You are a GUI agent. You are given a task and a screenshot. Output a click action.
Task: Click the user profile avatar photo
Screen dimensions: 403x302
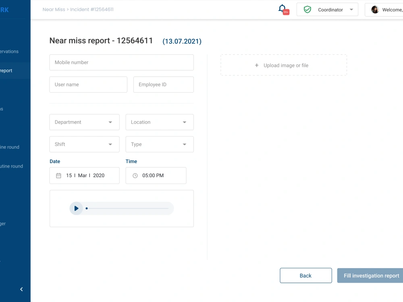[x=375, y=9]
